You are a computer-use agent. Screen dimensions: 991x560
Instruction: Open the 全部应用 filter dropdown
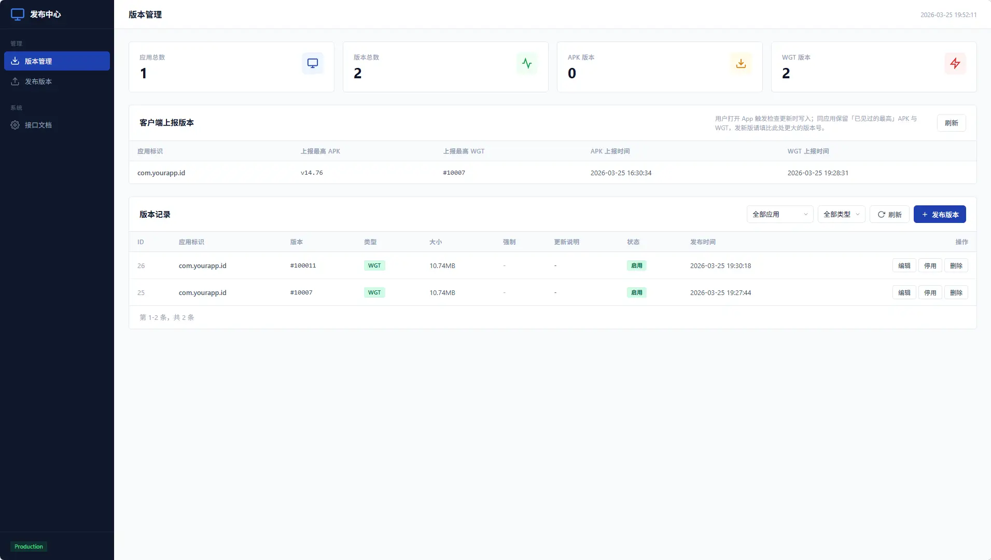click(x=779, y=214)
